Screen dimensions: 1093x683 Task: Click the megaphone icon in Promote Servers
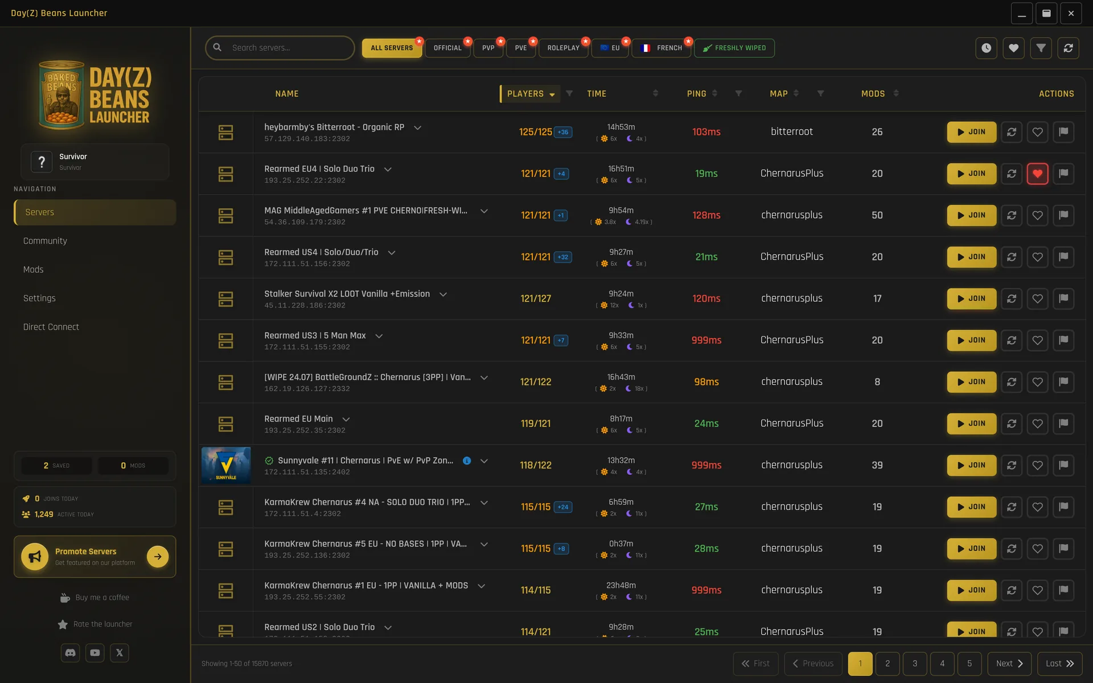[x=35, y=557]
